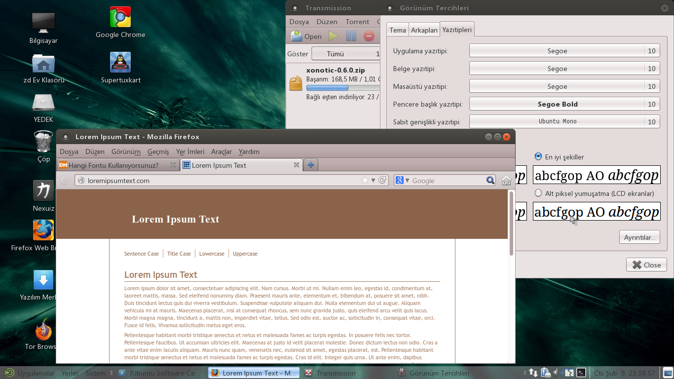Viewport: 674px width, 379px height.
Task: Open Firefox's Araçlar menu
Action: click(x=222, y=152)
